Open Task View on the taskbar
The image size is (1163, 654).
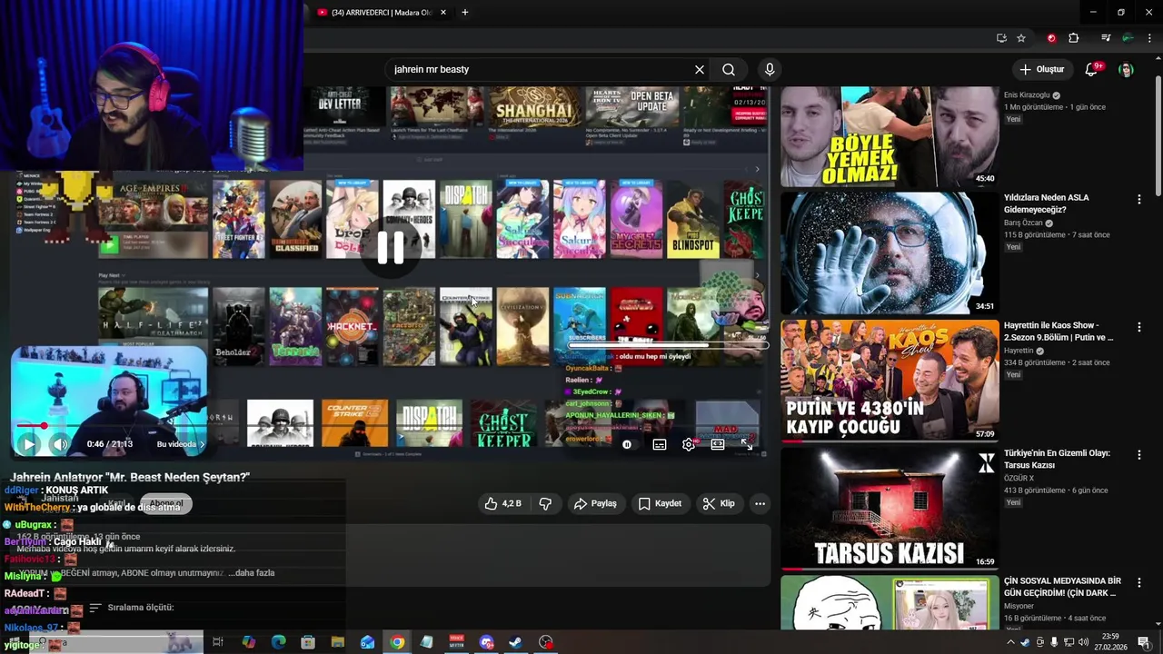click(x=218, y=642)
